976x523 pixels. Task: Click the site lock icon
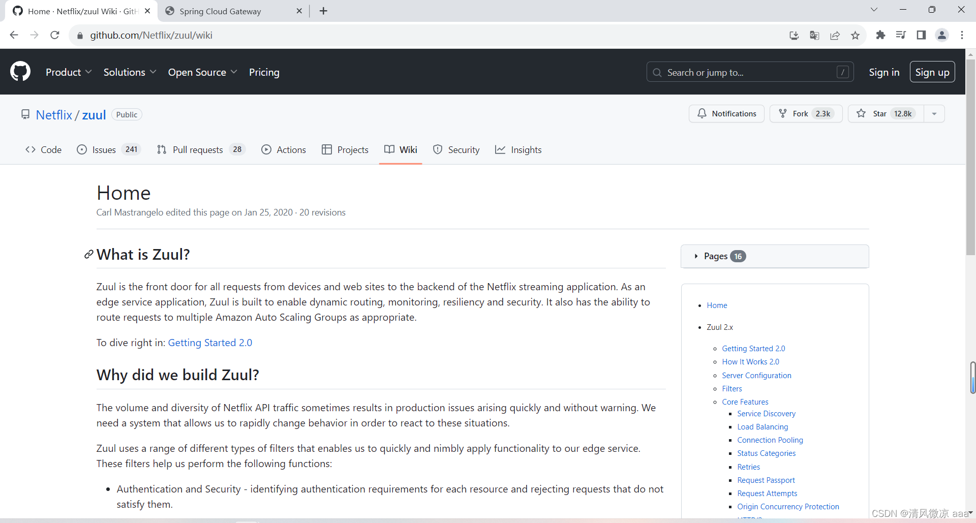coord(79,36)
